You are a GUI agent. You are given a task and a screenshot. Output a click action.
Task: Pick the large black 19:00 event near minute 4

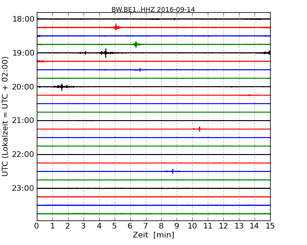[x=106, y=53]
